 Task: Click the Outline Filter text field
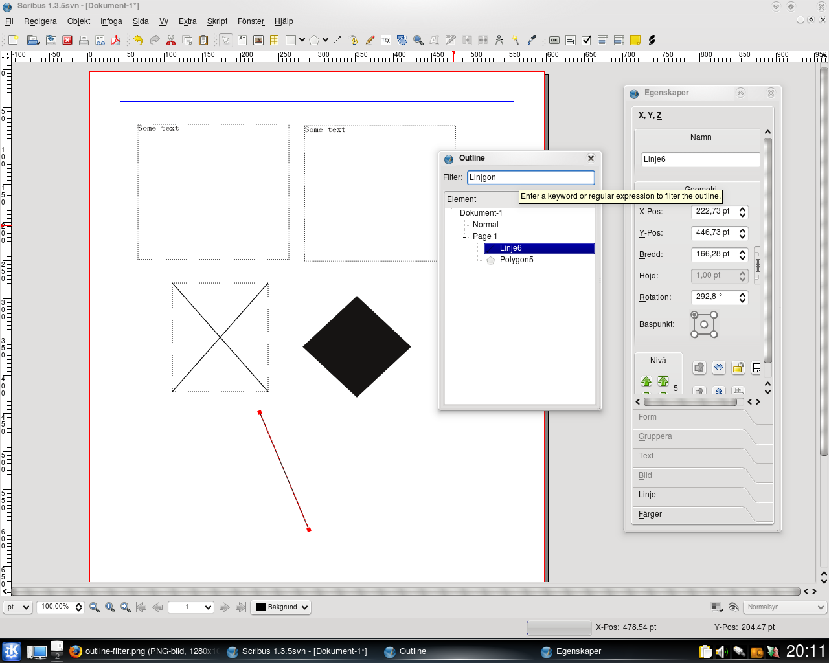pos(530,177)
